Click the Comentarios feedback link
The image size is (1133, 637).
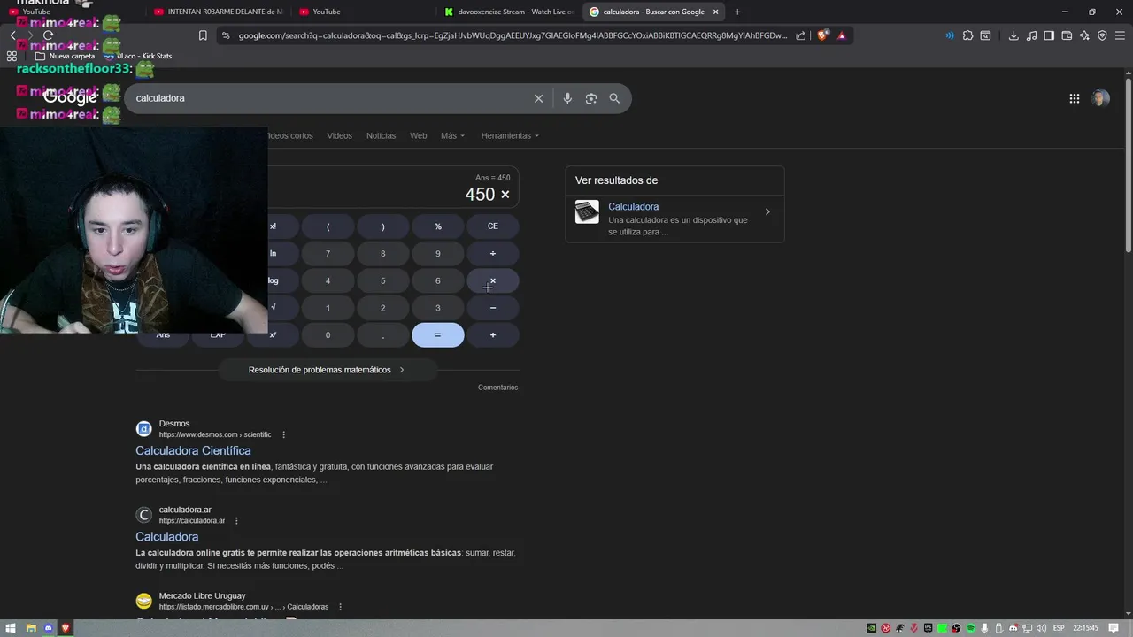497,388
